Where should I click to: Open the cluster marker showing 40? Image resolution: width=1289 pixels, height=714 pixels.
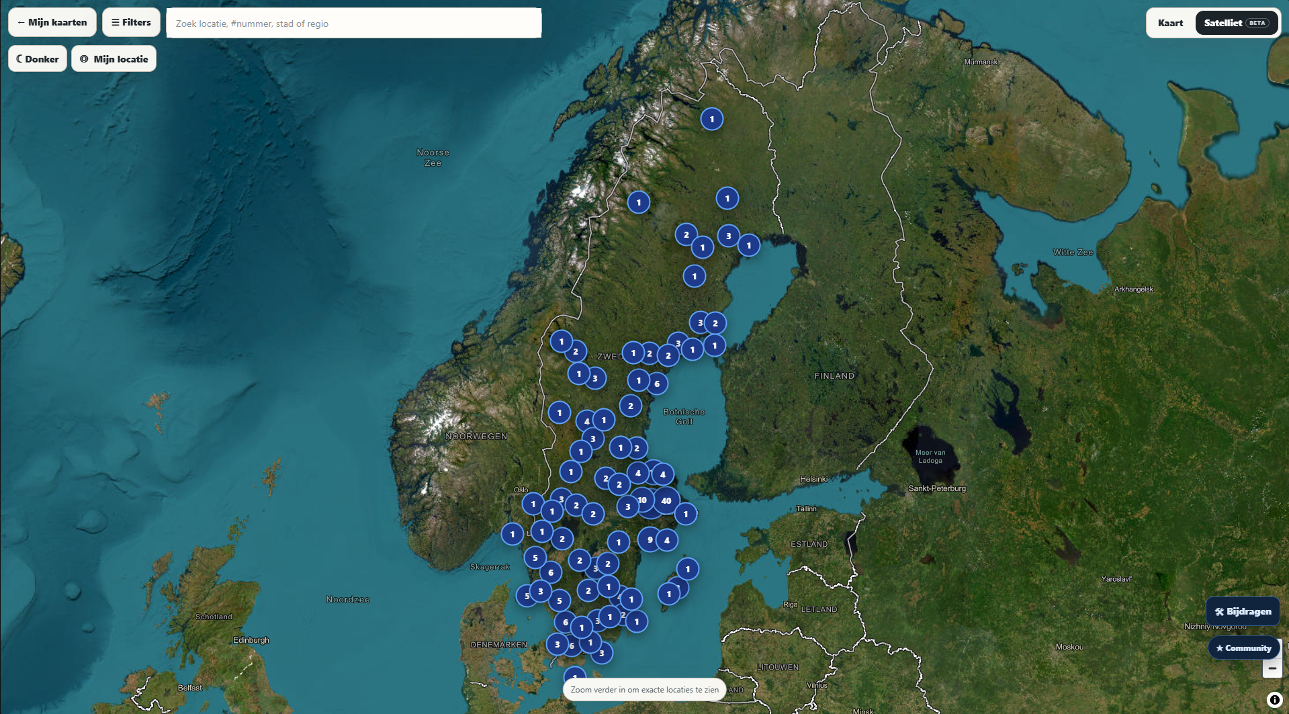(x=666, y=500)
